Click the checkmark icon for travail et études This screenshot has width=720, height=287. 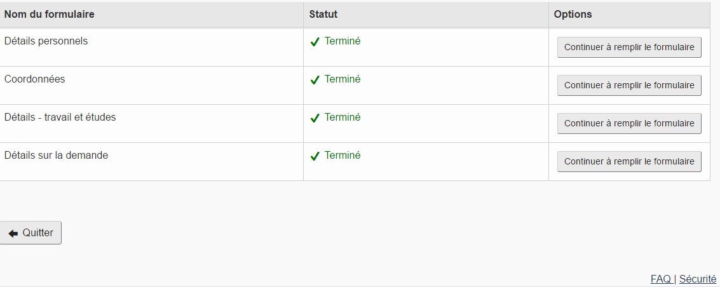(315, 118)
